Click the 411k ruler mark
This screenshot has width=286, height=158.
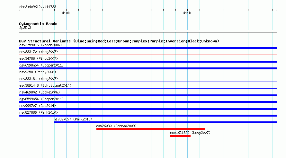(x=187, y=13)
